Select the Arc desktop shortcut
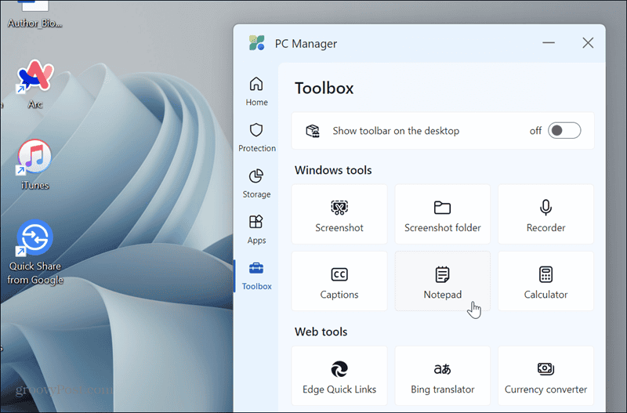 point(34,84)
